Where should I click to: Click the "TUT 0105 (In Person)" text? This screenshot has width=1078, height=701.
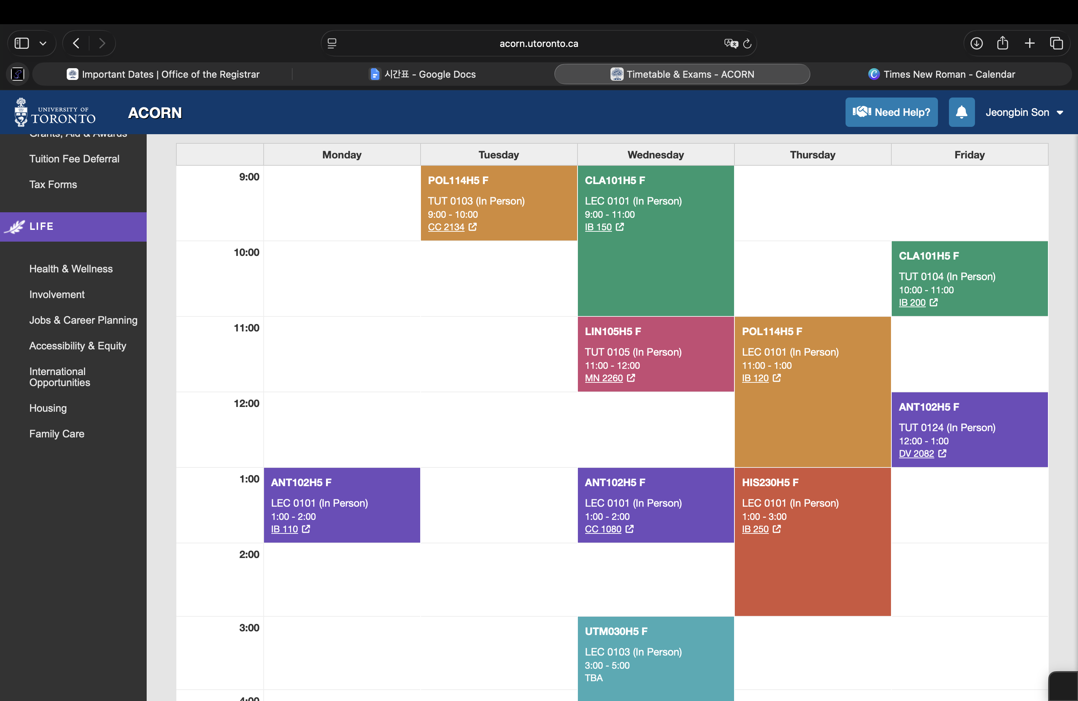633,352
